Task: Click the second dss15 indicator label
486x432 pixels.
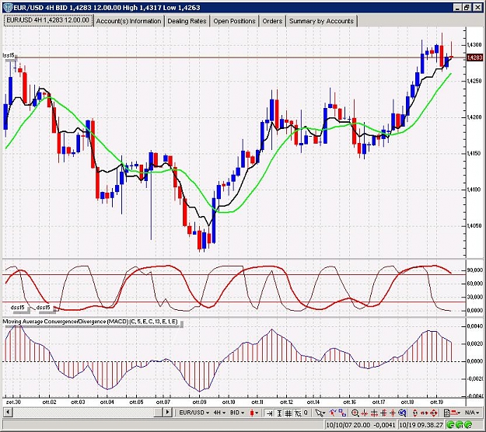Action: pyautogui.click(x=43, y=308)
